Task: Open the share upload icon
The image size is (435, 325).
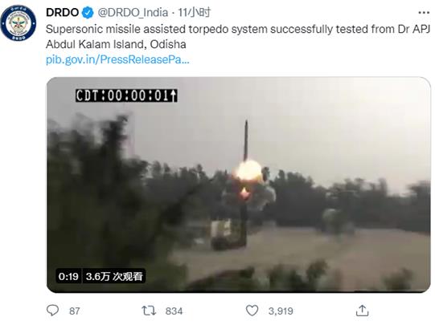Action: click(362, 311)
